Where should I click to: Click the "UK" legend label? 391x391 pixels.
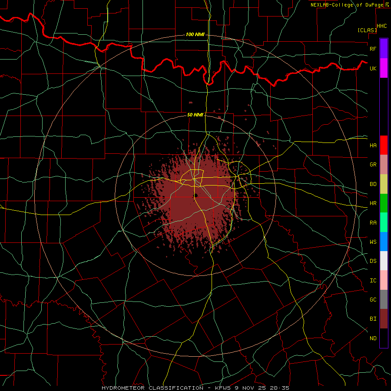coord(373,68)
